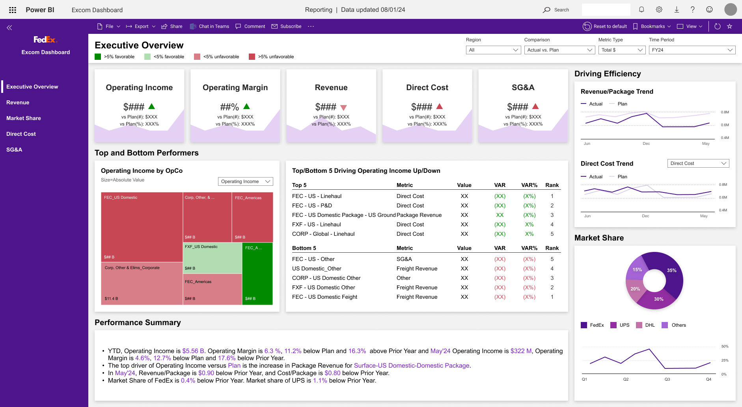The image size is (742, 407).
Task: Click the CORP - Global - Linehaul row
Action: 426,234
